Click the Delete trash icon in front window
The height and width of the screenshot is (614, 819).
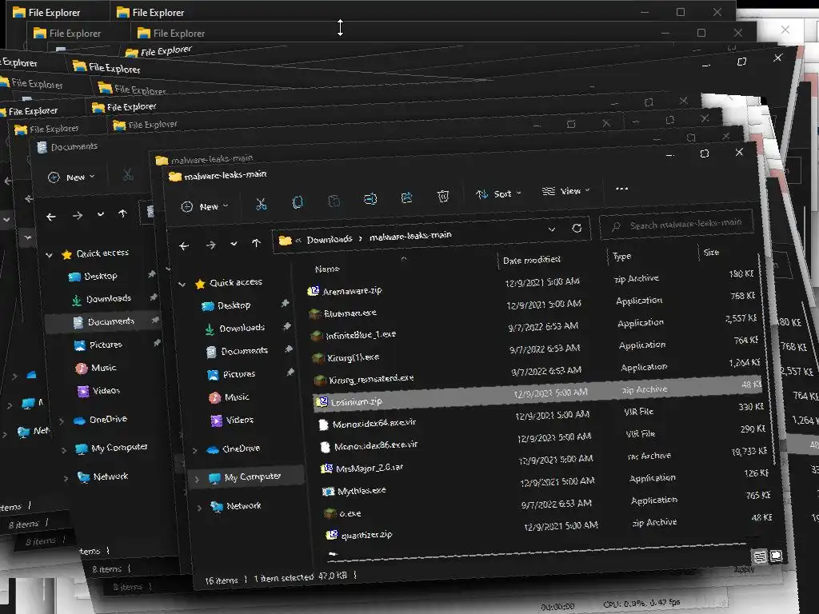point(443,196)
